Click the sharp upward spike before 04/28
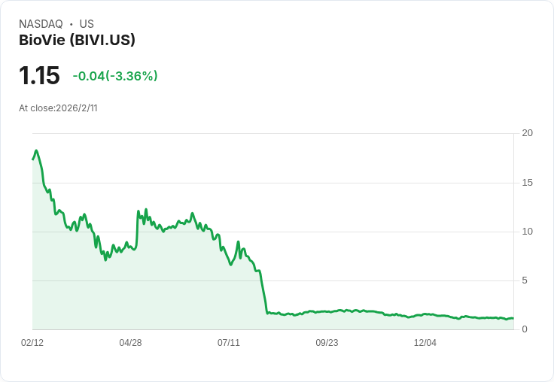This screenshot has height=382, width=554. point(138,212)
